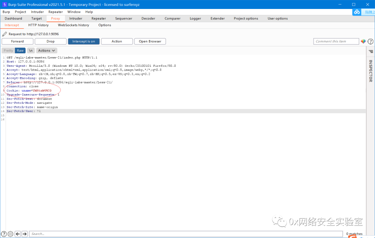Viewport: 375px width, 238px height.
Task: Click the Host header line
Action: coord(26,62)
